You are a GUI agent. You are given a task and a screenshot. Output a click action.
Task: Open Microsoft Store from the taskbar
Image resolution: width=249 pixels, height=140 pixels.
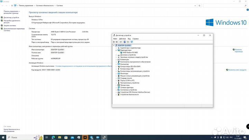tap(66, 137)
